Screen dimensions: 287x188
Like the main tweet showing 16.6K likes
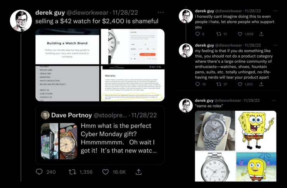tap(105, 172)
